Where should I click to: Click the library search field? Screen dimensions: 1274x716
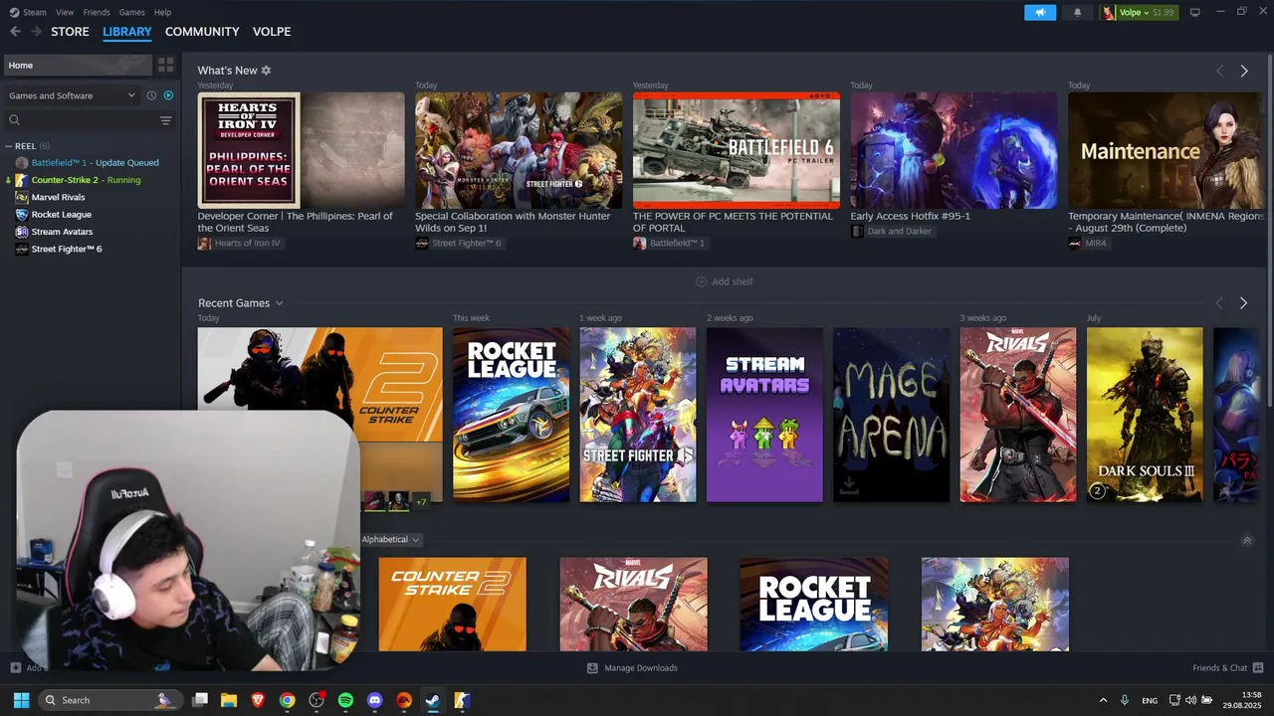click(82, 120)
